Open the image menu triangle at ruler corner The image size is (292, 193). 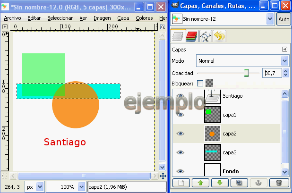(5, 27)
